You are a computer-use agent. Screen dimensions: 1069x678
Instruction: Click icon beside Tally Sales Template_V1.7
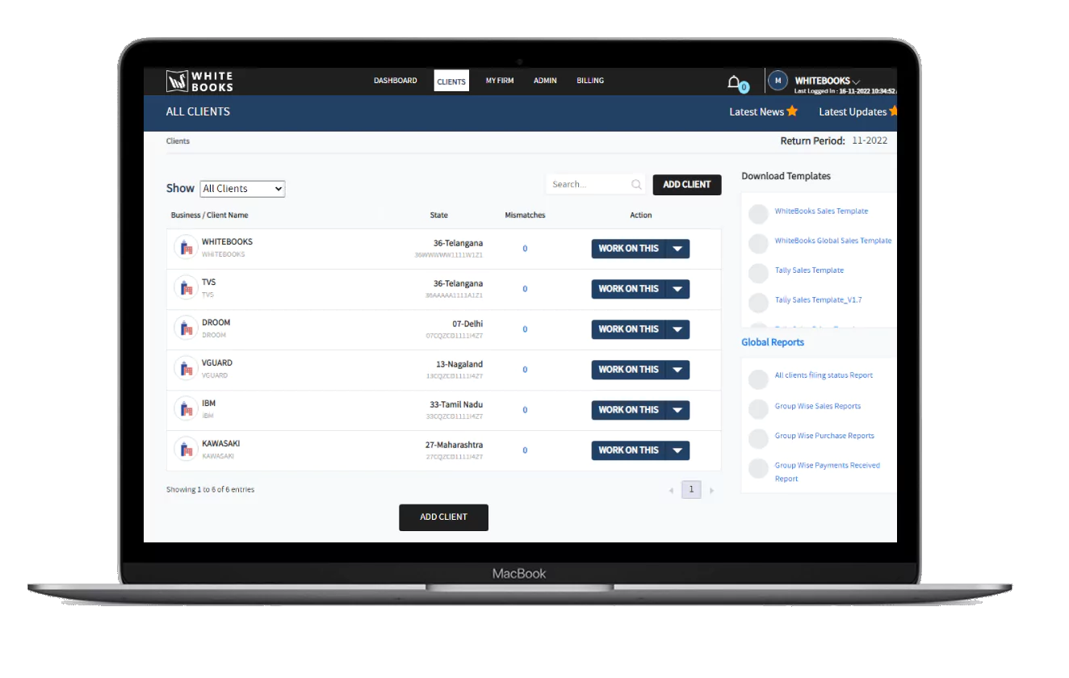(x=758, y=303)
